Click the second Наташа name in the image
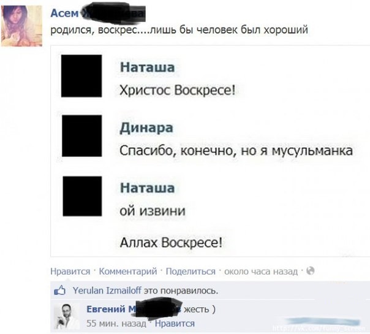370x334 pixels. (147, 188)
